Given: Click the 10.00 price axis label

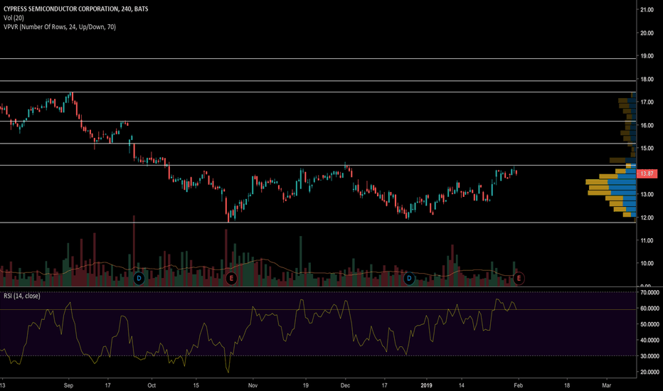Looking at the screenshot, I should click(x=647, y=263).
